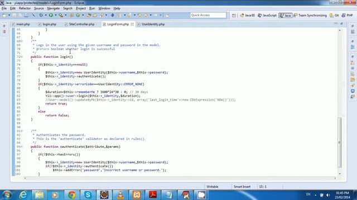
Task: Minimize the editor area
Action: (x=336, y=23)
